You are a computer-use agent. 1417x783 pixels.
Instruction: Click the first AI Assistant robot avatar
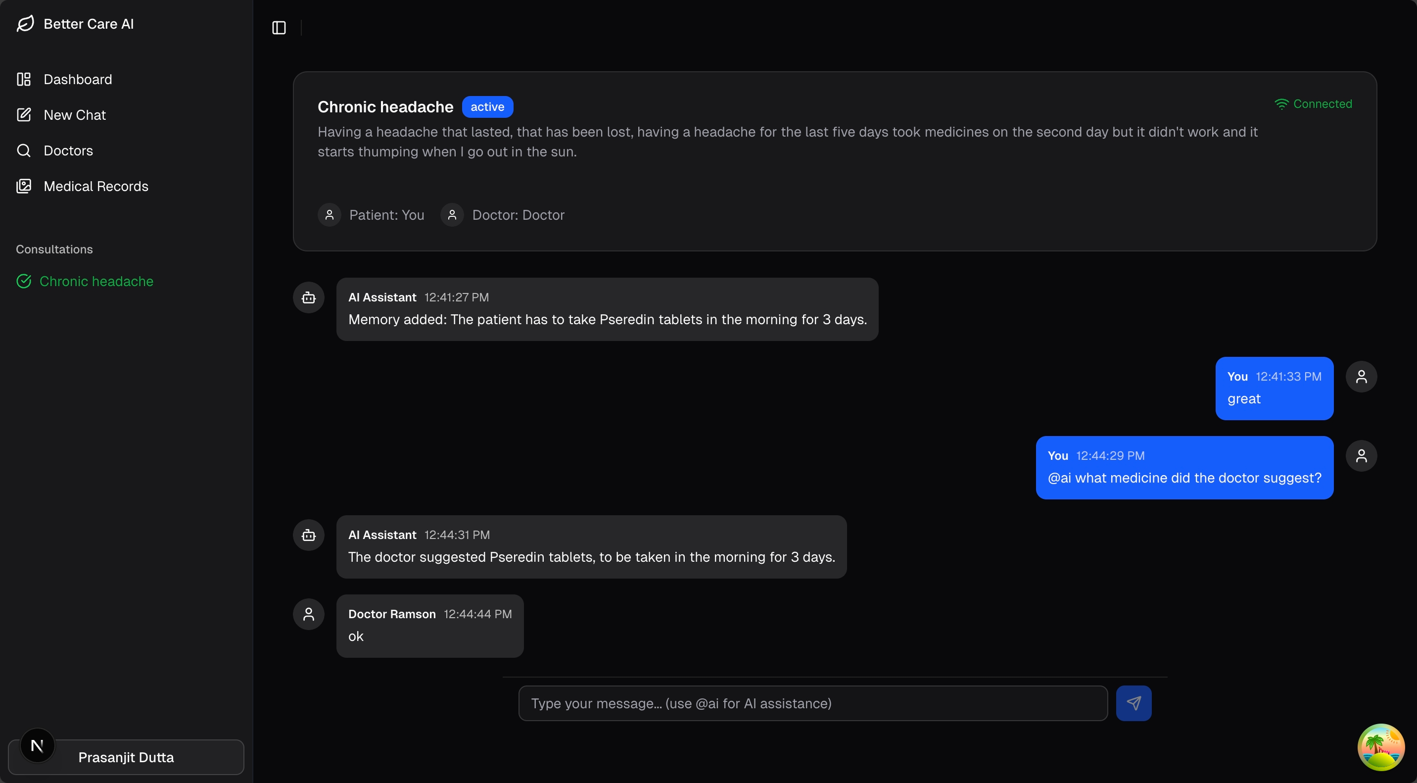[x=309, y=297]
